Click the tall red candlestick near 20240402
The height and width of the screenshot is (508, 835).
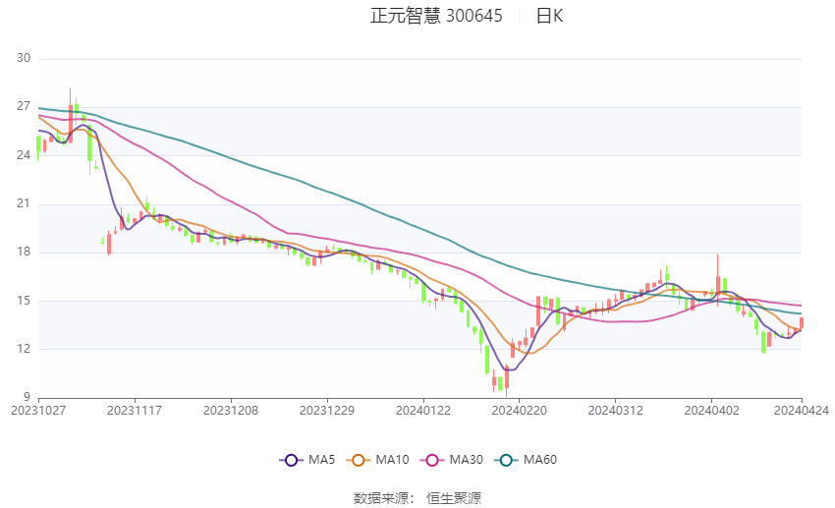coord(718,281)
